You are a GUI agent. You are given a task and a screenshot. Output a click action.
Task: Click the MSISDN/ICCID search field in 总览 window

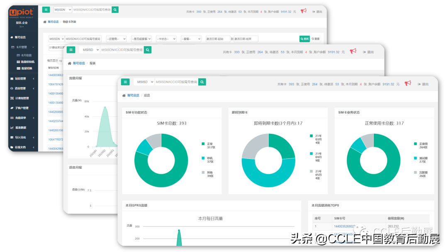point(176,82)
